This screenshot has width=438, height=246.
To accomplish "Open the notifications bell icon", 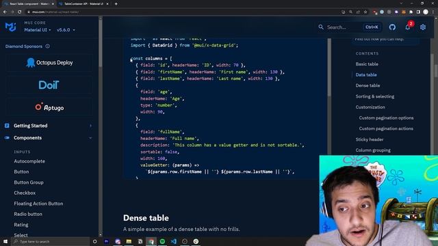I will click(408, 27).
